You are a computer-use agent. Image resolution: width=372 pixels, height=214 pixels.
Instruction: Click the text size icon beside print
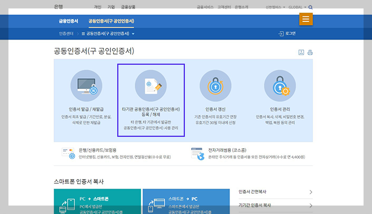[301, 52]
